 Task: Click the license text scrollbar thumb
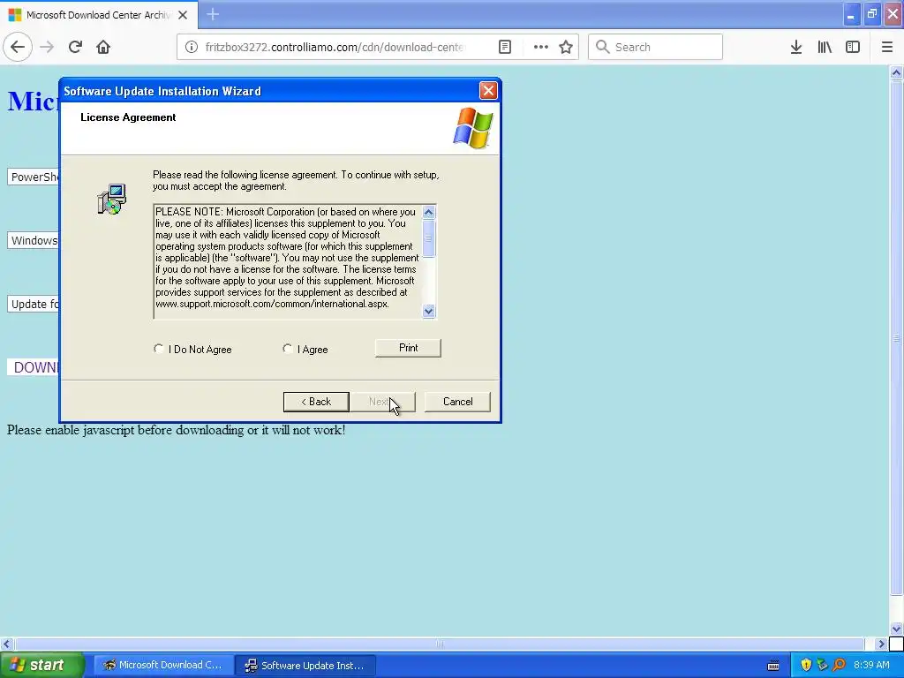click(428, 238)
